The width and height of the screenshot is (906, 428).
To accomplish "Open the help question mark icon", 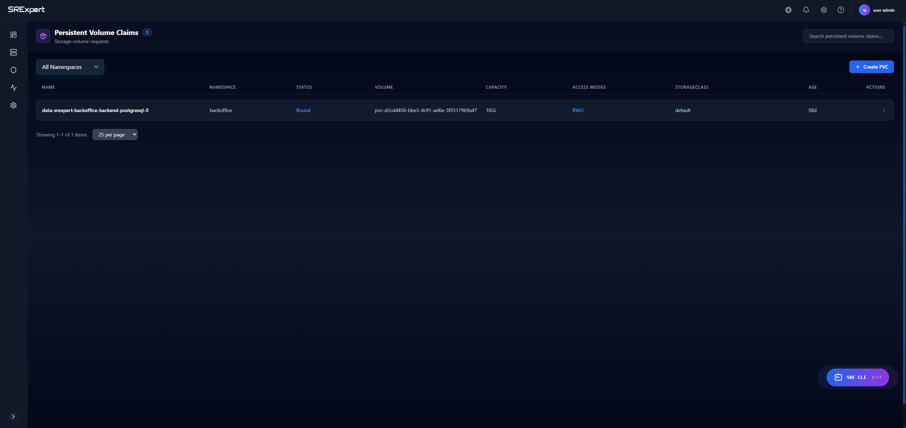I will pos(840,10).
